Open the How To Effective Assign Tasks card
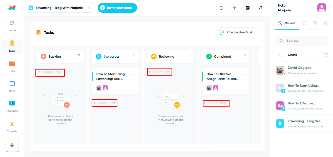This screenshot has height=157, width=333. pyautogui.click(x=226, y=81)
